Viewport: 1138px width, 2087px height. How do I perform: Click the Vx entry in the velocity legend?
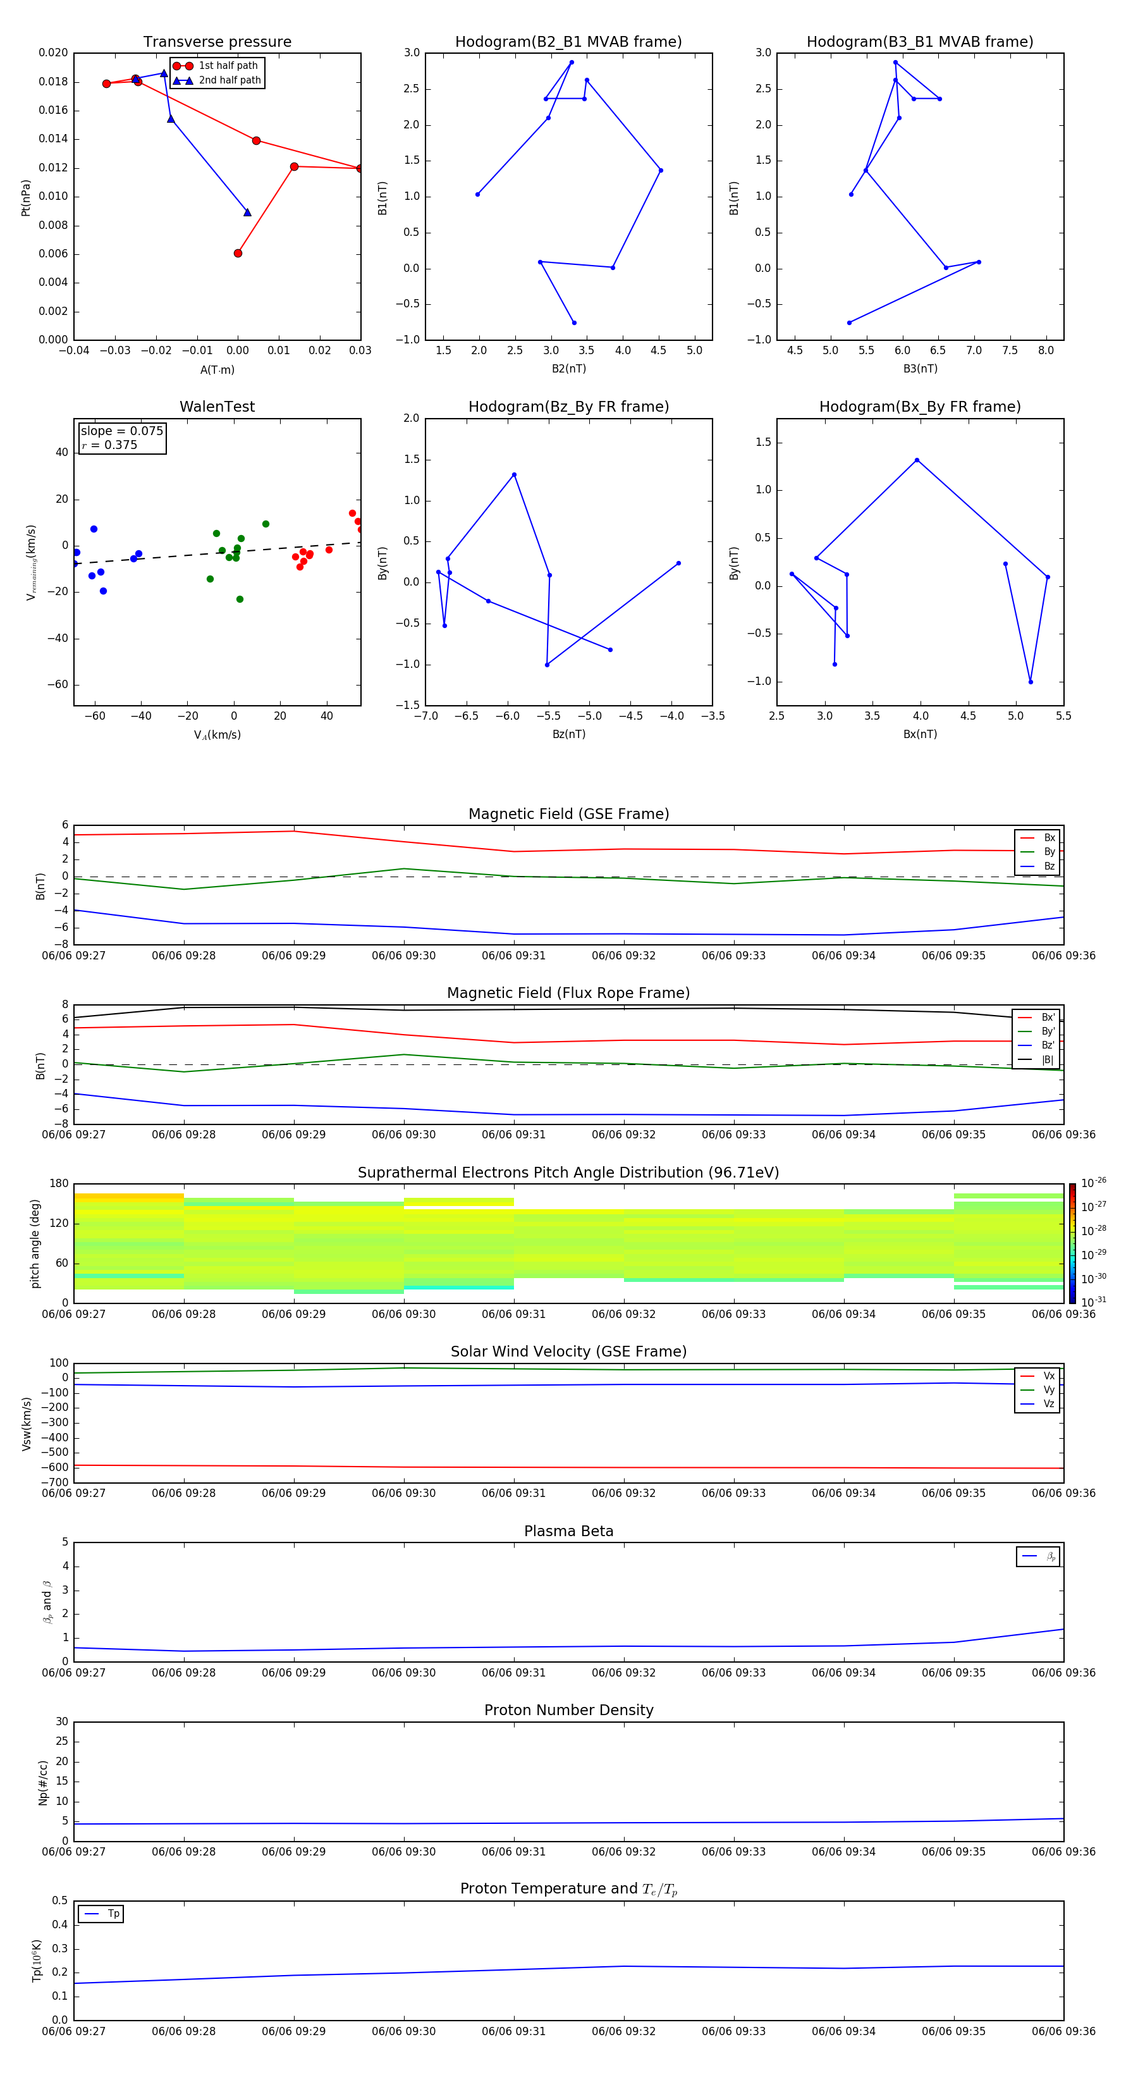point(1037,1376)
